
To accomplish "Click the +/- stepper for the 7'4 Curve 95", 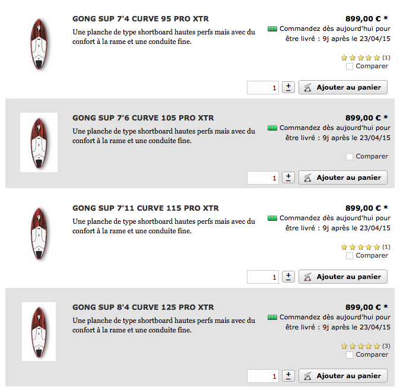I will coord(288,87).
